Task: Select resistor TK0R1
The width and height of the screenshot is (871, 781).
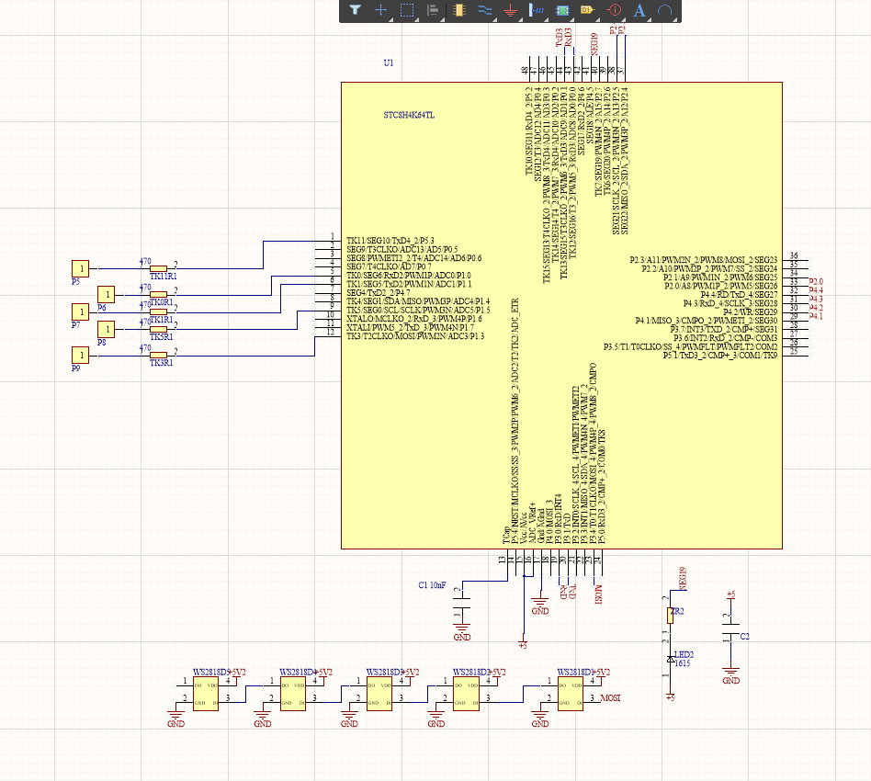Action: click(158, 294)
